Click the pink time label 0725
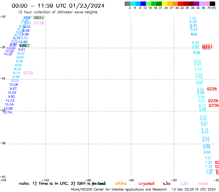The height and width of the screenshot is (192, 219). [28, 73]
